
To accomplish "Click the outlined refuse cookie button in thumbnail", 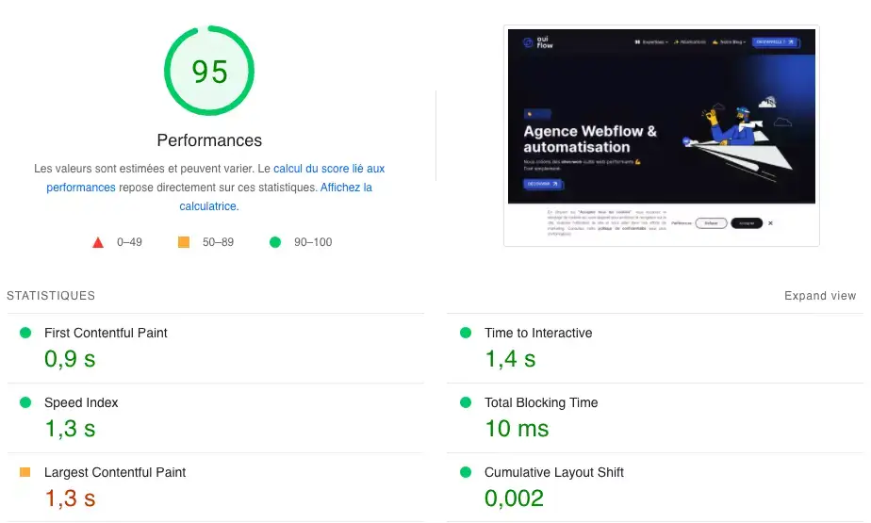I will tap(711, 223).
